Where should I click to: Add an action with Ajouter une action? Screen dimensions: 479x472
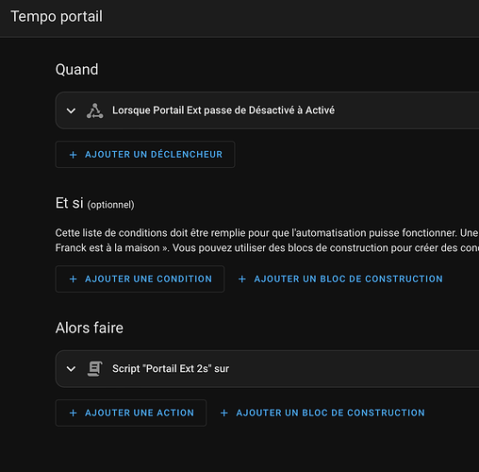point(131,413)
